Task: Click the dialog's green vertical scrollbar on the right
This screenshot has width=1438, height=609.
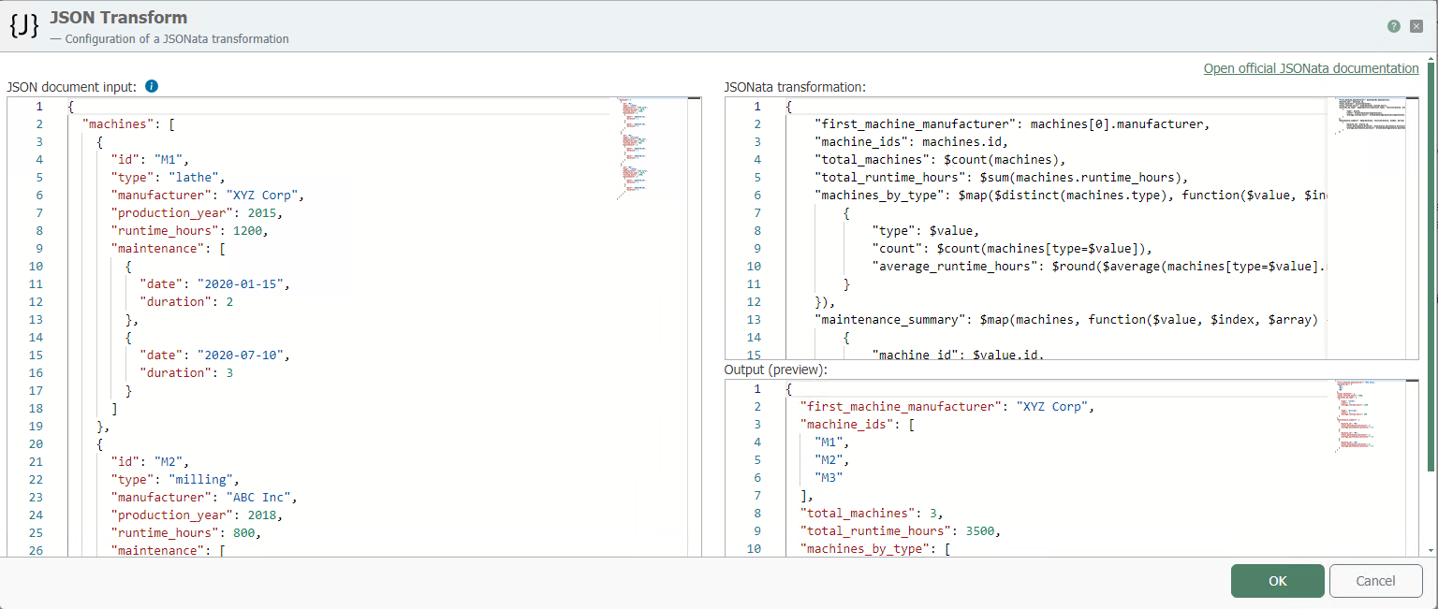Action: point(1432,267)
